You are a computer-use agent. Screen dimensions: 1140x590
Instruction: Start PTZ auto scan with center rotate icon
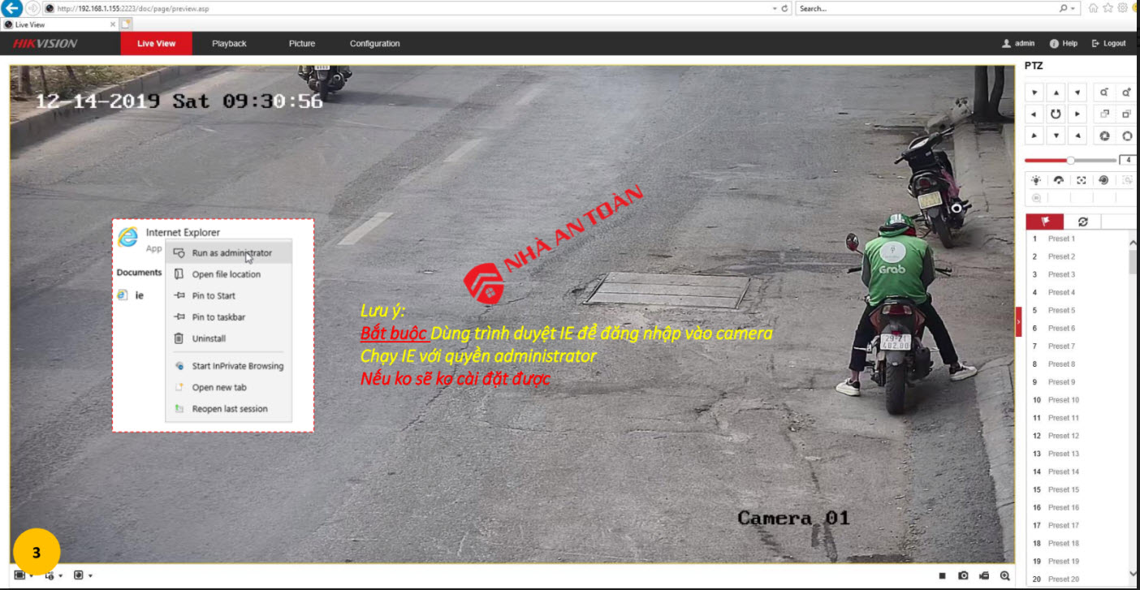pyautogui.click(x=1056, y=114)
